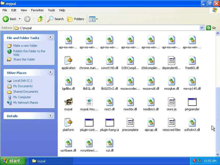Select the chrome.manifest file icon

coord(89,61)
